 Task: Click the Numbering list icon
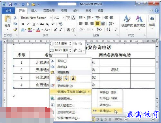(x=89, y=18)
